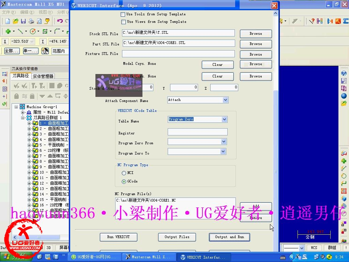
Task: Open the Table Name Program Zero dropdown
Action: tap(224, 119)
